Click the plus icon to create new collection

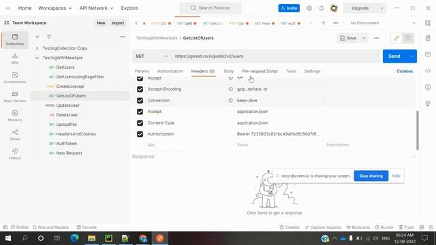pyautogui.click(x=37, y=37)
